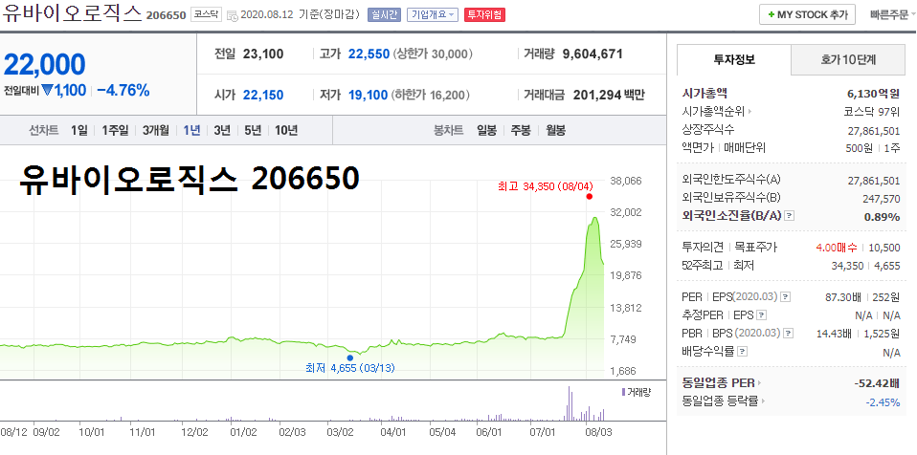The image size is (917, 455).
Task: Click the -4.76% change percentage
Action: [x=123, y=91]
